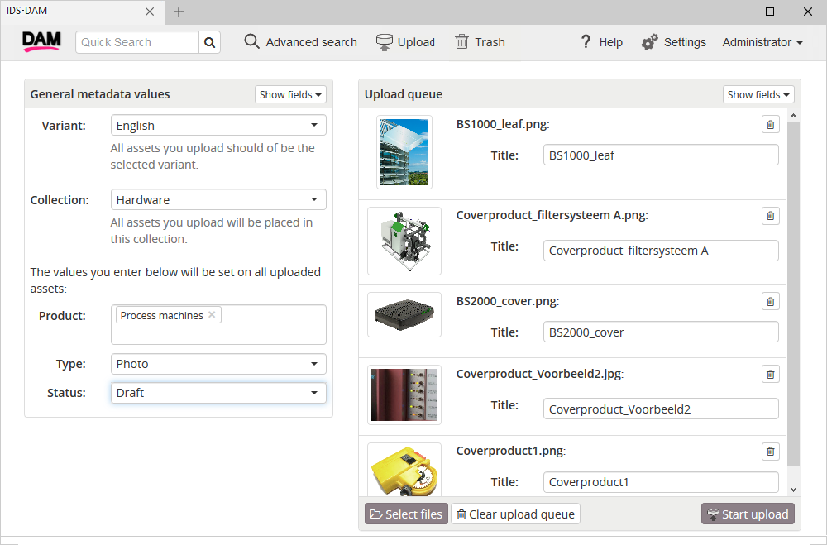The height and width of the screenshot is (545, 827).
Task: Open Show fields in General metadata values
Action: pyautogui.click(x=290, y=94)
